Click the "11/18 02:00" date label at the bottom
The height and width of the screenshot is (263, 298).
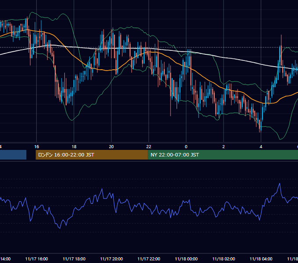223,259
